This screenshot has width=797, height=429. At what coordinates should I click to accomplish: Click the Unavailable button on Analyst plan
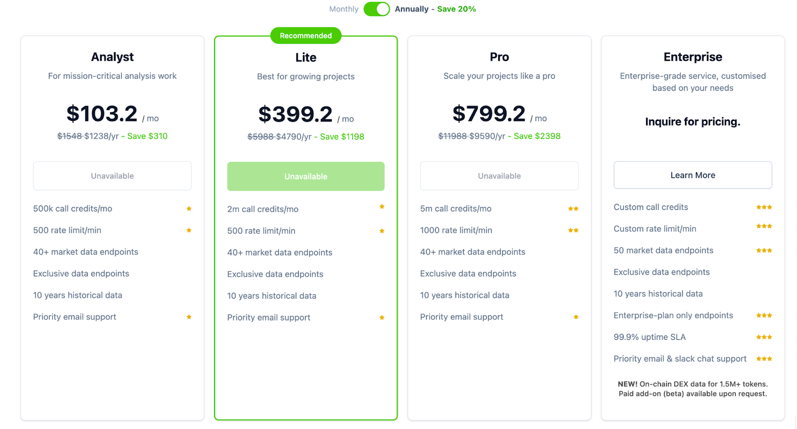[113, 176]
